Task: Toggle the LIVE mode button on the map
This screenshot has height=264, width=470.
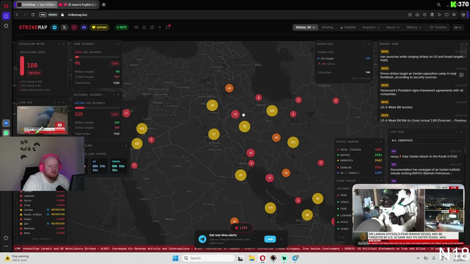Action: click(241, 228)
